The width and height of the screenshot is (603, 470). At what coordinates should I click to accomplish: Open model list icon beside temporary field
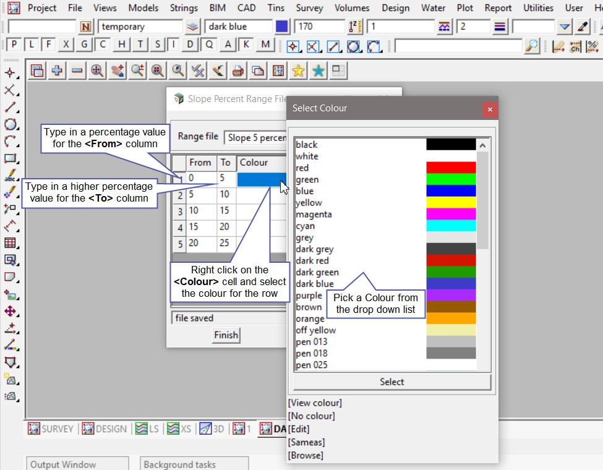pyautogui.click(x=193, y=27)
